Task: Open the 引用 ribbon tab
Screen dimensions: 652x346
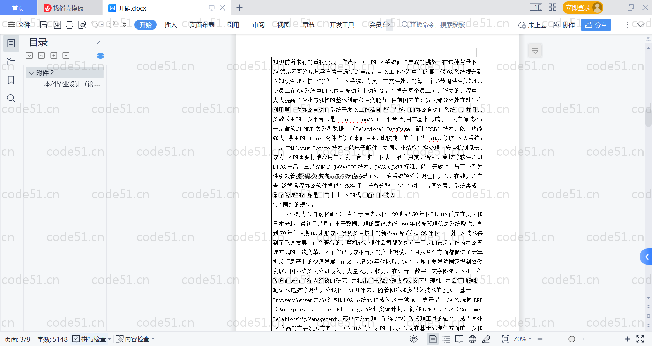Action: click(x=233, y=25)
